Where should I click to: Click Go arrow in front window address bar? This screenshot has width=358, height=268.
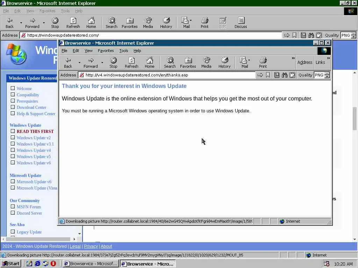click(x=260, y=75)
